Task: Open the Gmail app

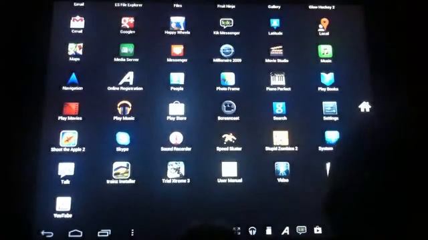Action: (x=78, y=22)
